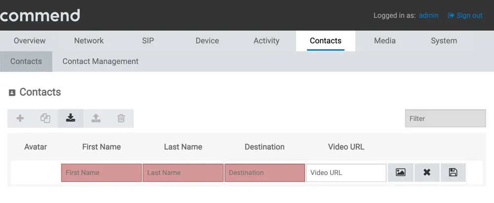Switch to the System tab

444,41
